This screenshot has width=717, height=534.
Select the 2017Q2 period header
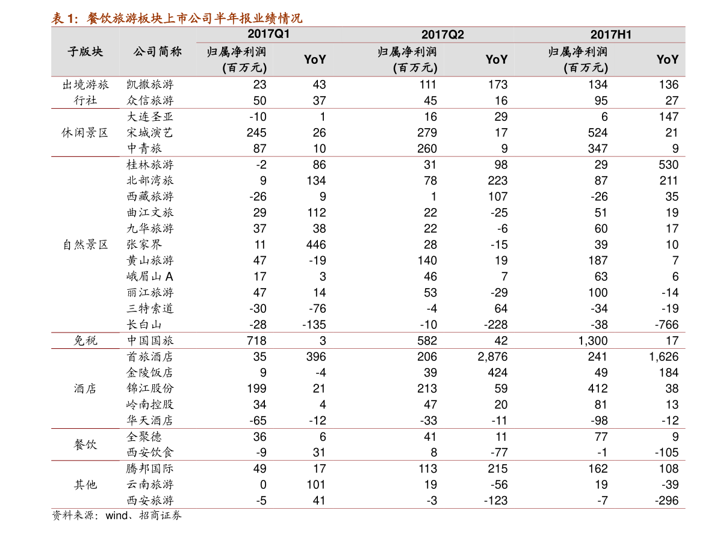[442, 35]
